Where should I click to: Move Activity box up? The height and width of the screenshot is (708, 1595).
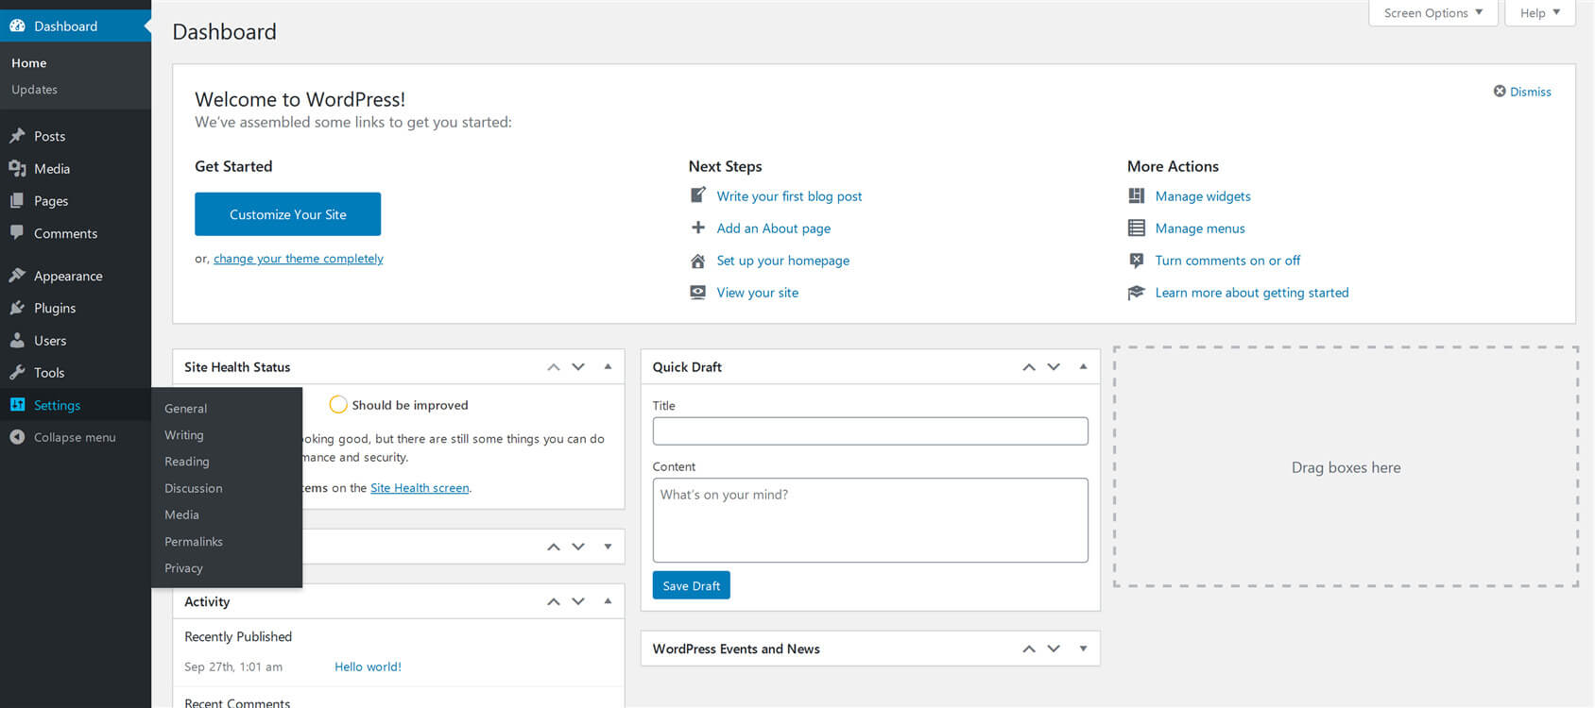coord(554,601)
